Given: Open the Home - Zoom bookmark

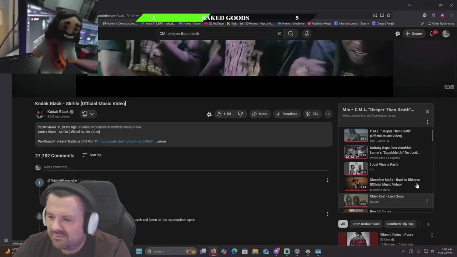Looking at the screenshot, I should (x=190, y=24).
